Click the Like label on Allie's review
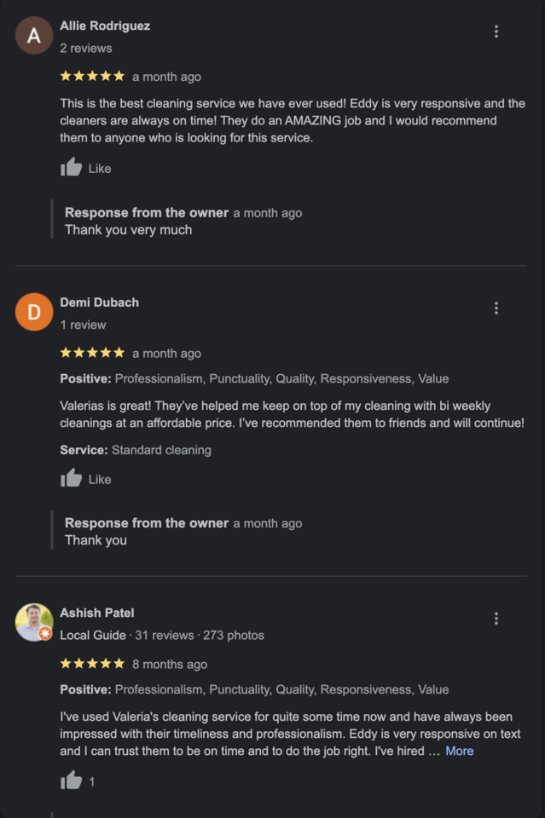Image resolution: width=545 pixels, height=818 pixels. [100, 169]
